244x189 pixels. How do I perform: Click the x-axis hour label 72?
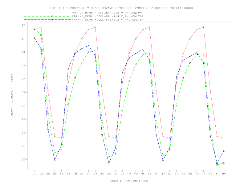(197, 174)
